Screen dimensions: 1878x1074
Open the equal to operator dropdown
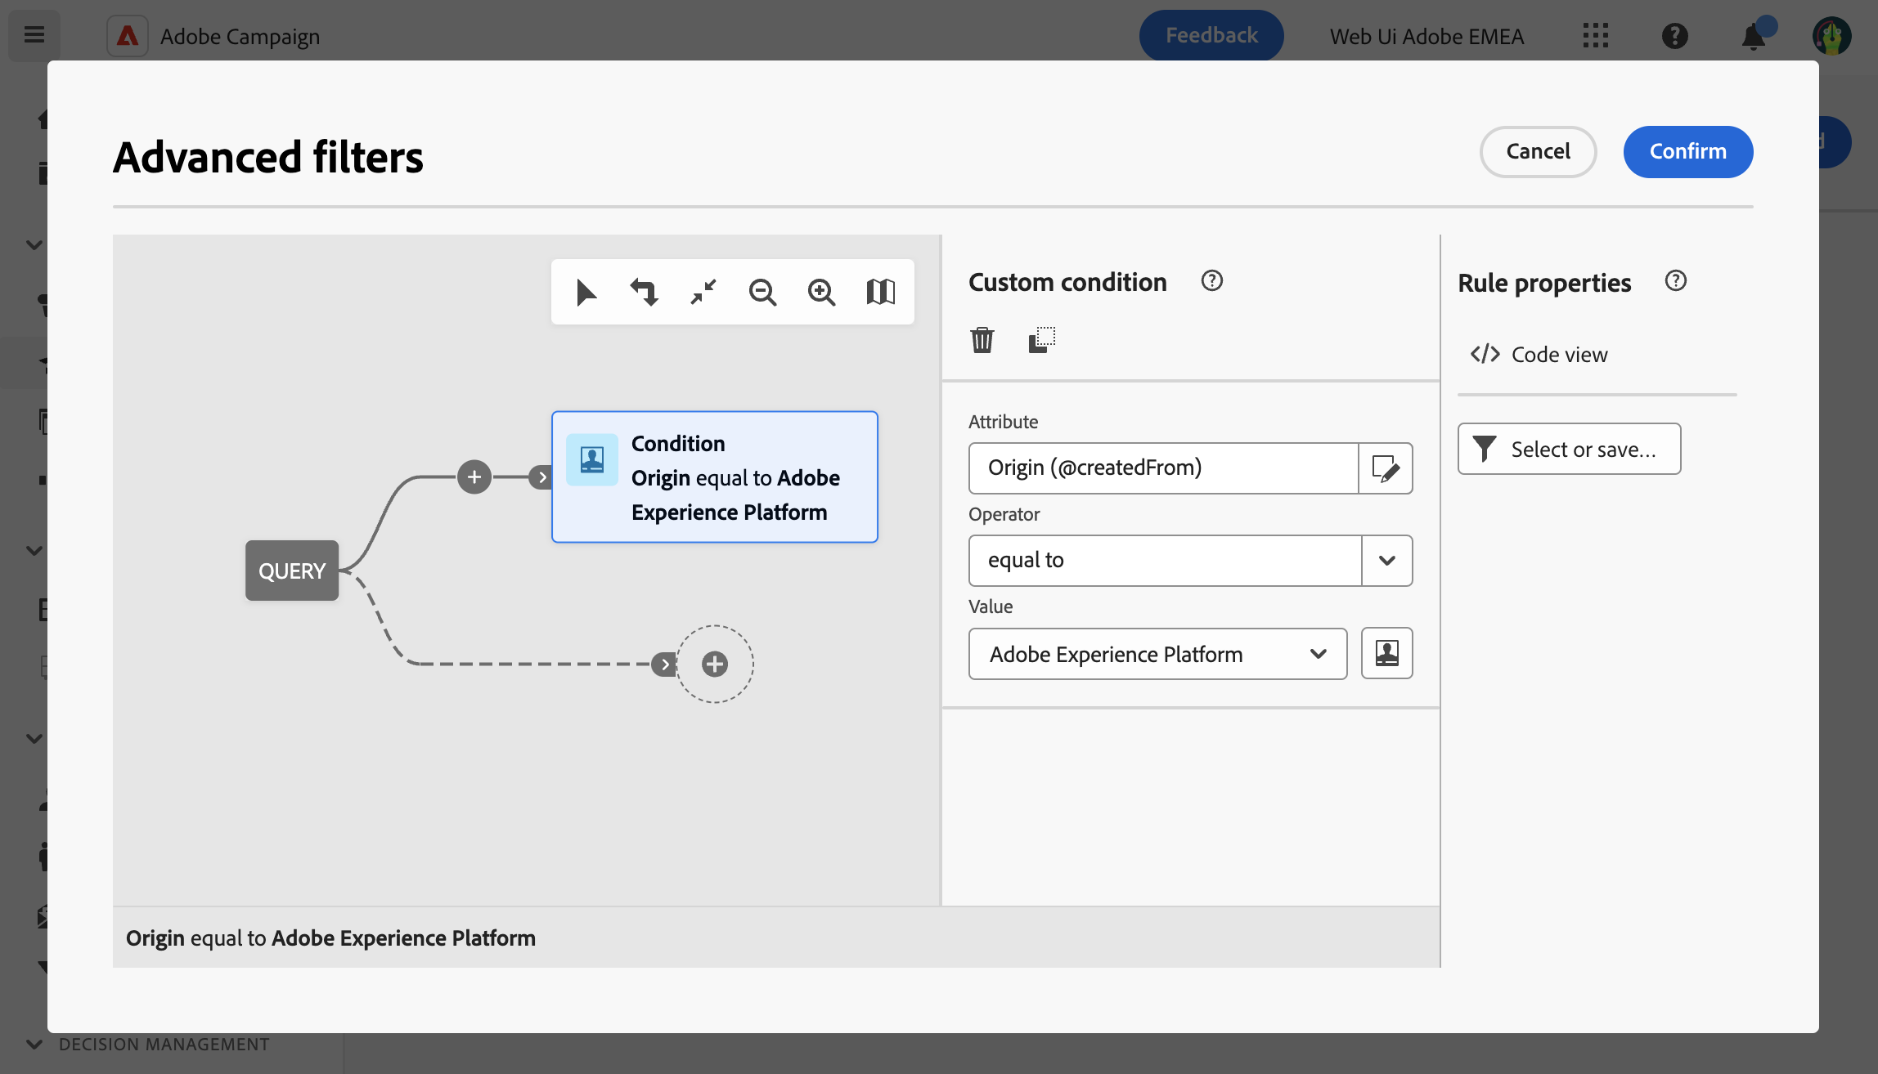(1386, 561)
